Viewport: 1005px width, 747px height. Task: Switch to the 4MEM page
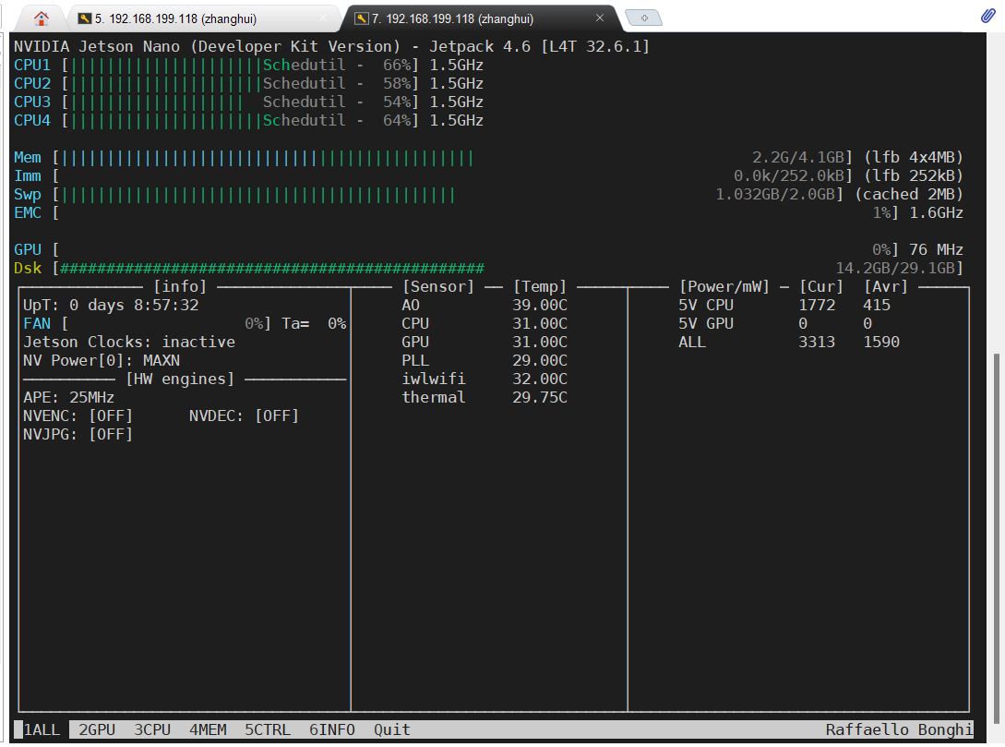[208, 729]
